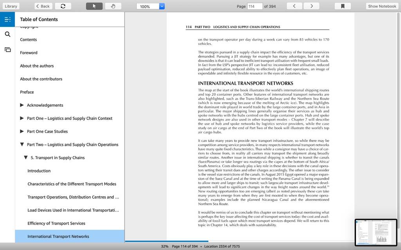Viewport: 401px width, 250px height.
Task: Click the INTERNATIONAL TRANSPORT NETWORKS heading
Action: click(x=246, y=84)
